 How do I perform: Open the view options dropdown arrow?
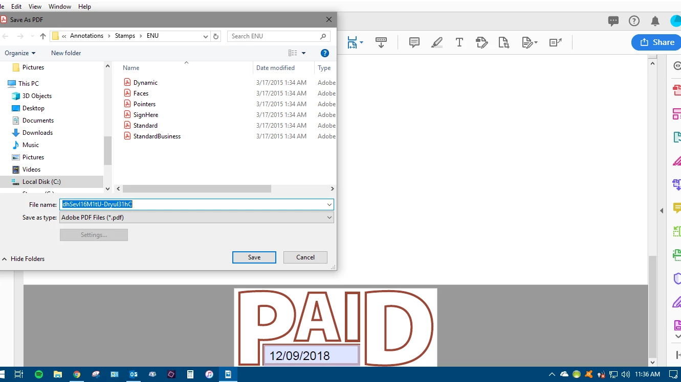pyautogui.click(x=303, y=53)
